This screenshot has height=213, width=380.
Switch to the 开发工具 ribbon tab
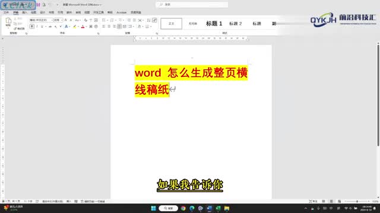99,12
